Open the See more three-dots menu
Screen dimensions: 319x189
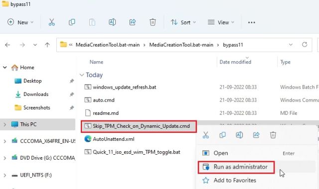pos(251,22)
